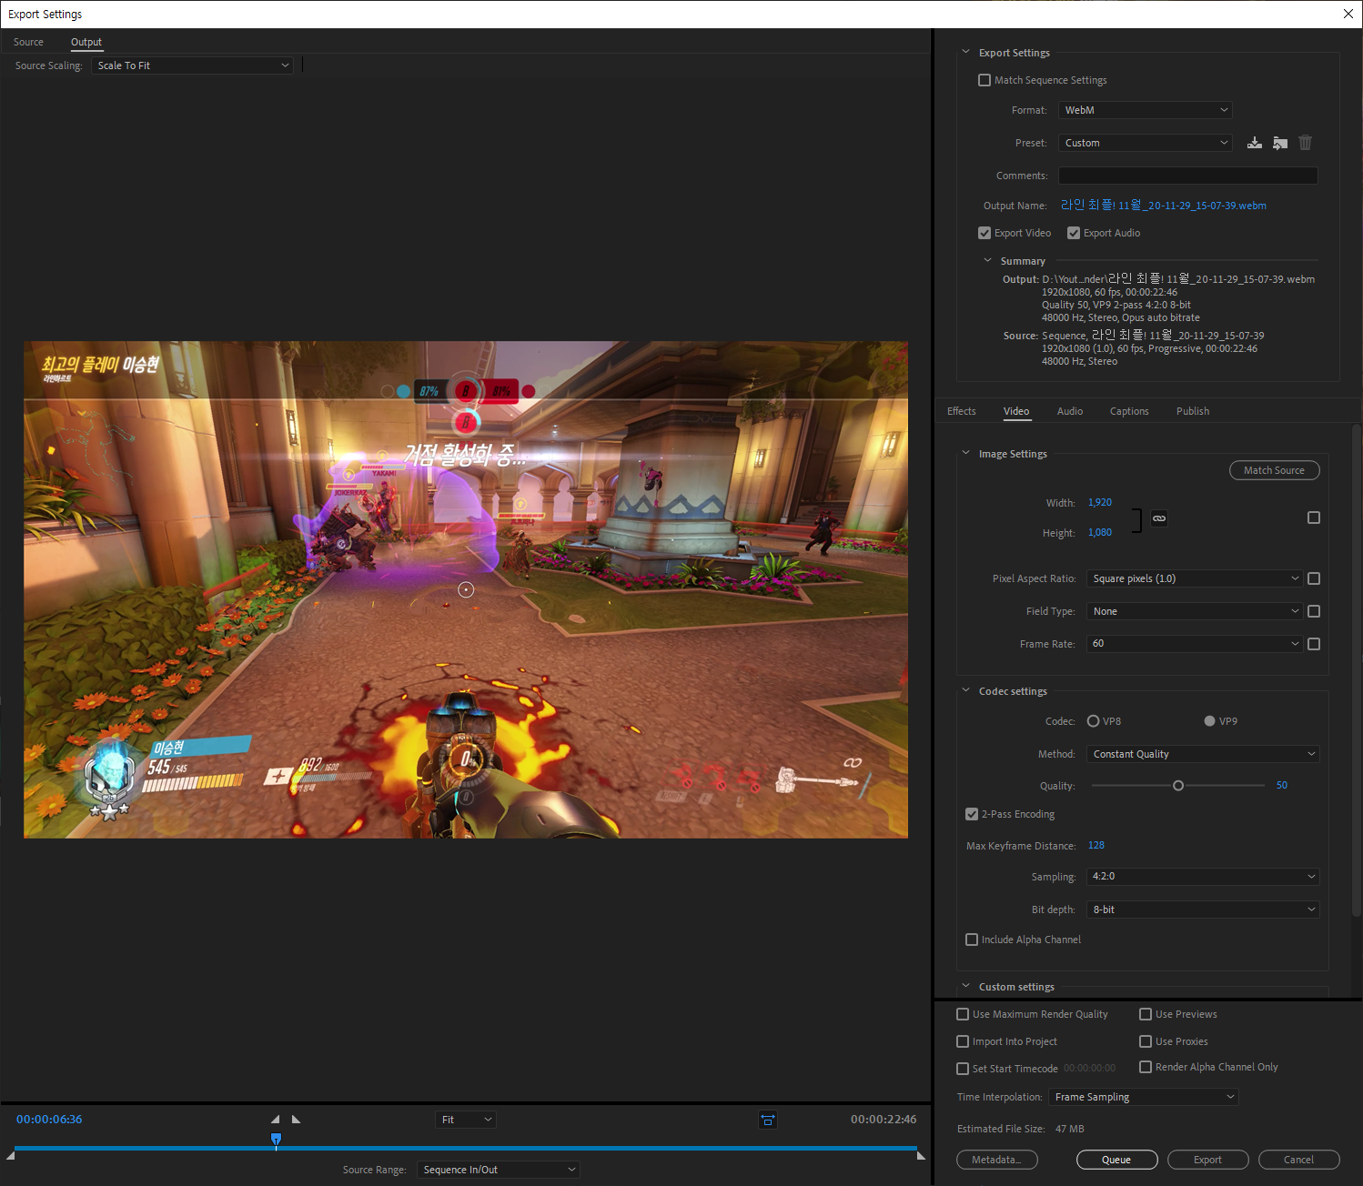
Task: Open the Format dropdown showing WebM
Action: [x=1146, y=110]
